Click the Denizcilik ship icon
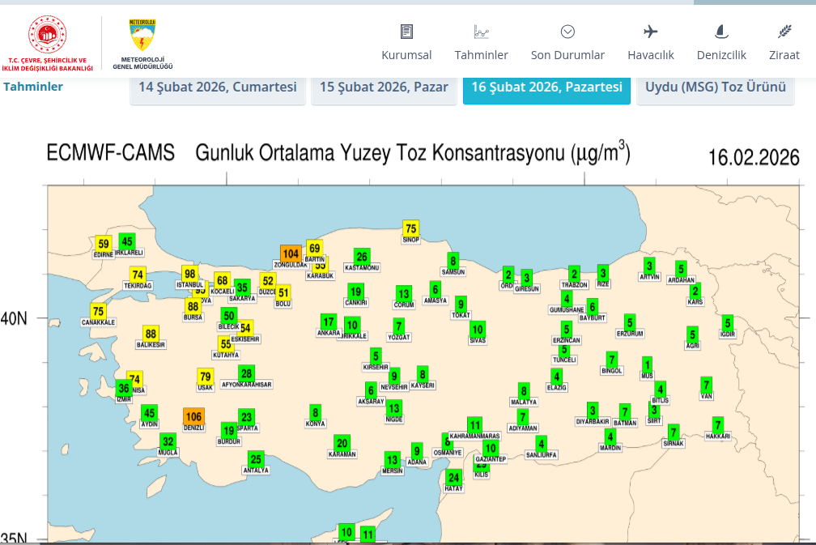 coord(721,32)
